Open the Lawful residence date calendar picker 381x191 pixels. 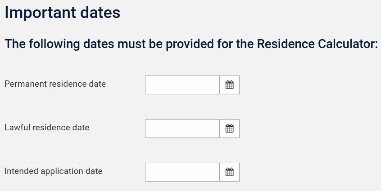coord(229,129)
